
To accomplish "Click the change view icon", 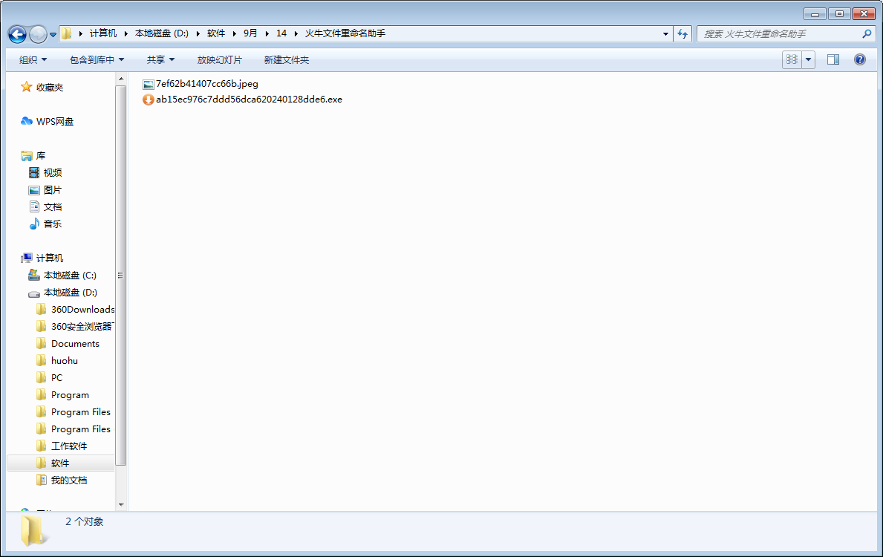I will pyautogui.click(x=792, y=59).
